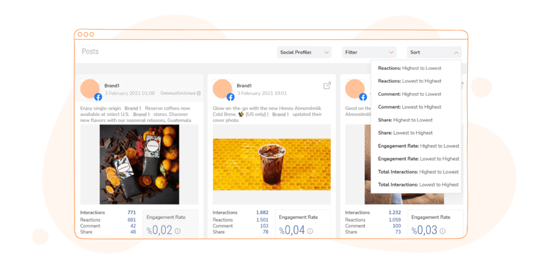Click Facebook badge on the 01:08 post
Image resolution: width=542 pixels, height=268 pixels.
pos(98,97)
